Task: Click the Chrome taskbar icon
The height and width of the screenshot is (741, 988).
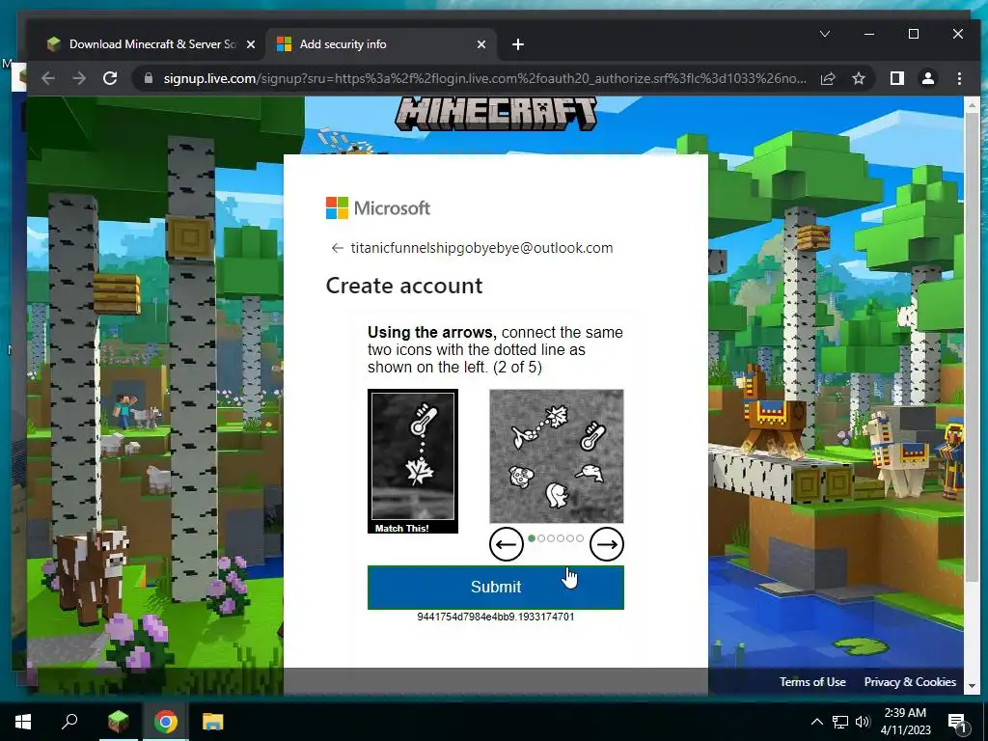Action: click(166, 722)
